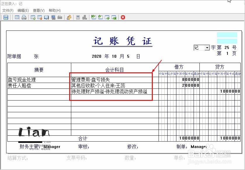Click the 结算方式 field
The height and width of the screenshot is (170, 245).
(x=18, y=158)
